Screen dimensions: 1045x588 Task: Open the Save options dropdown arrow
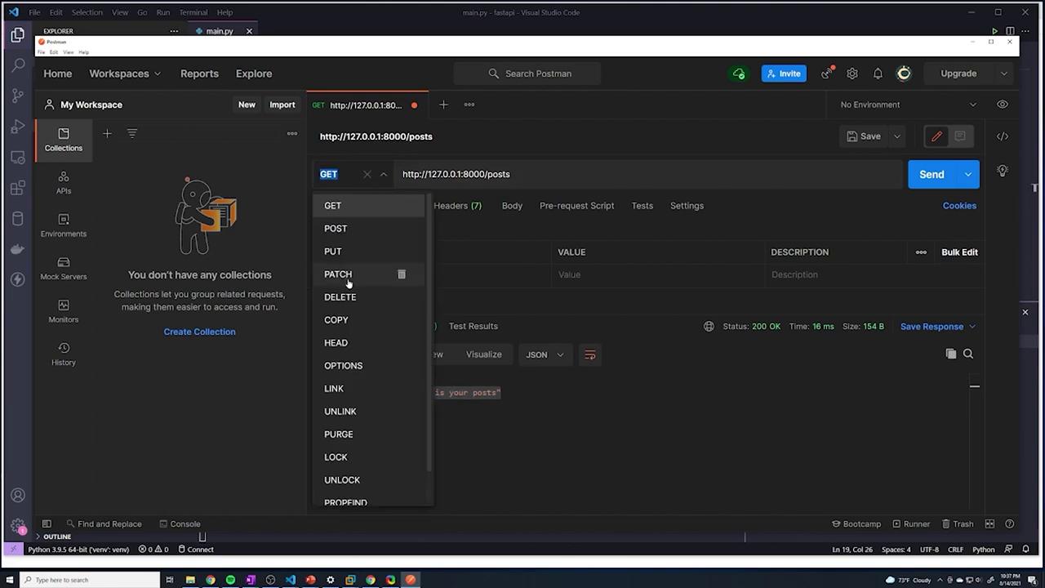pyautogui.click(x=896, y=136)
